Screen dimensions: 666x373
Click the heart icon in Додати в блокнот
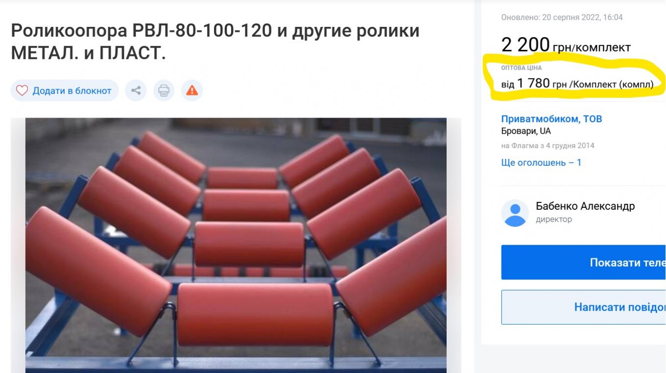pyautogui.click(x=22, y=91)
